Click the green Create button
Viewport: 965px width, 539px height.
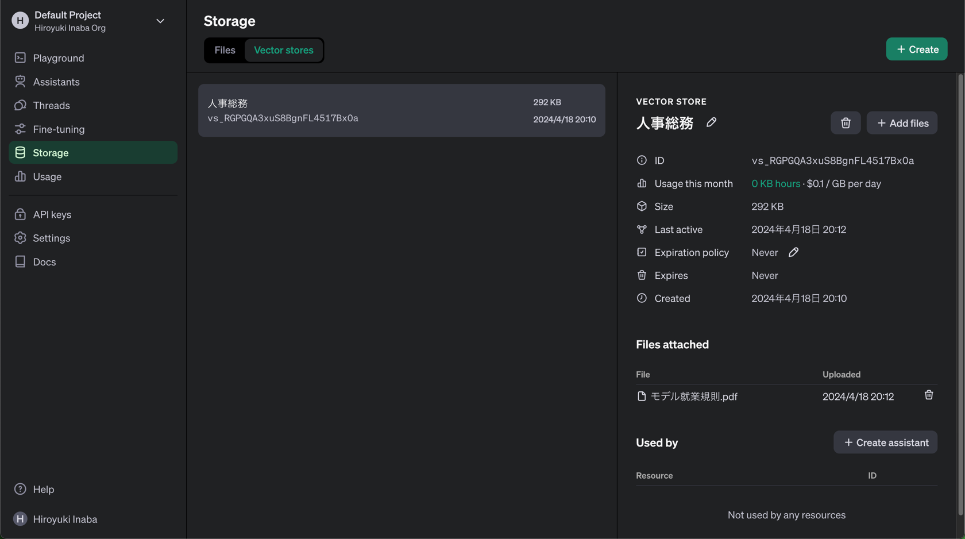point(917,49)
